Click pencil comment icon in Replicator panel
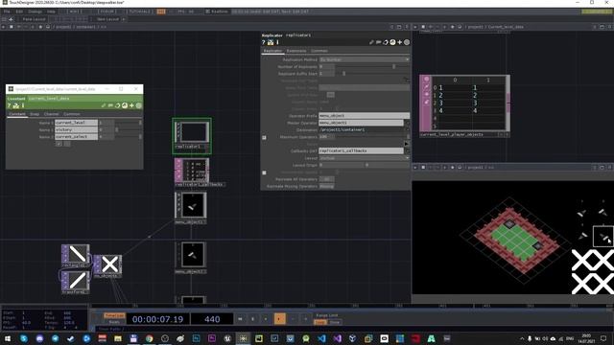The width and height of the screenshot is (614, 345). [x=371, y=42]
